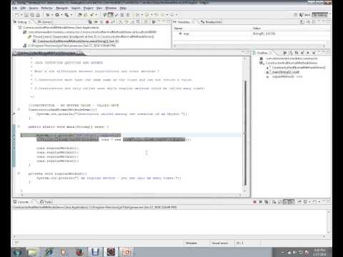Open the Window menu
This screenshot has width=343, height=257.
pos(111,8)
